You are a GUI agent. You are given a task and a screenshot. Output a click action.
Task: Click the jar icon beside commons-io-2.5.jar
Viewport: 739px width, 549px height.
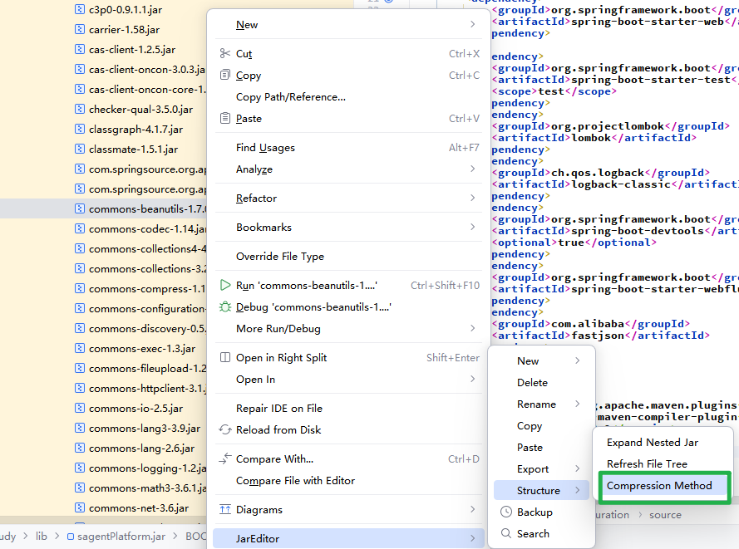80,408
